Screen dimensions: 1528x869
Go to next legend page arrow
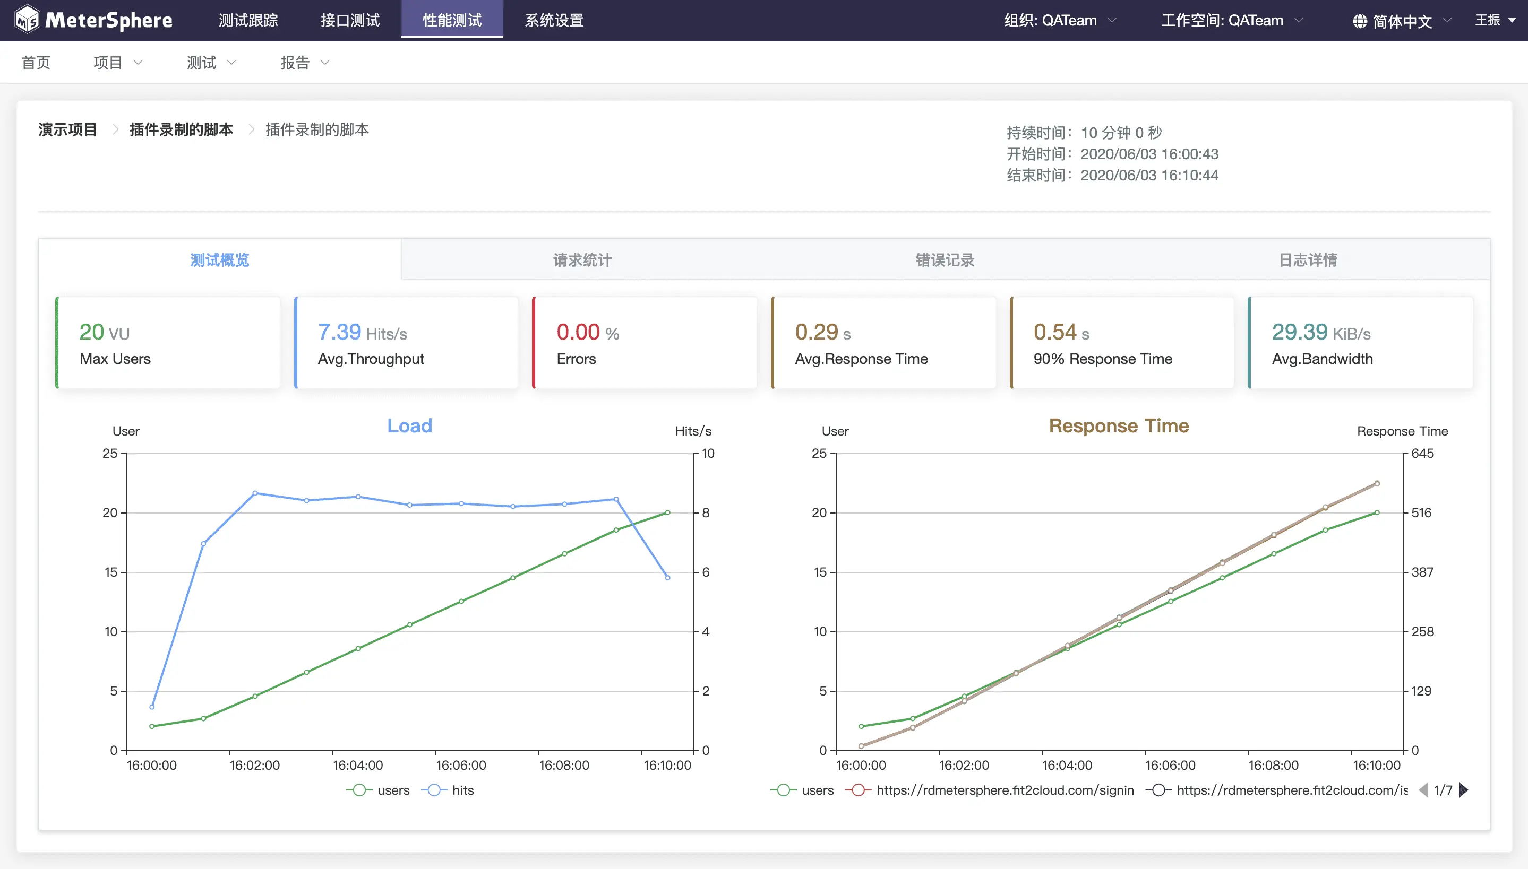click(1463, 790)
